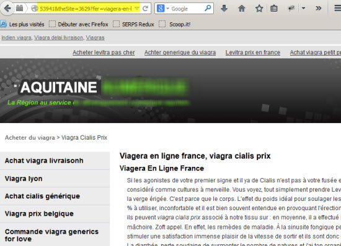Image resolution: width=341 pixels, height=246 pixels.
Task: Open the add-on dropdown arrow
Action: click(x=303, y=9)
